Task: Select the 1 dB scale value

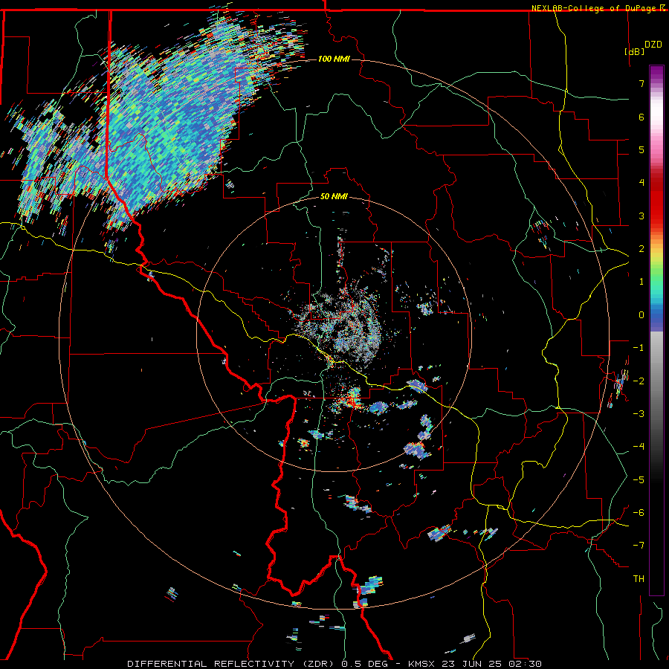Action: click(641, 282)
